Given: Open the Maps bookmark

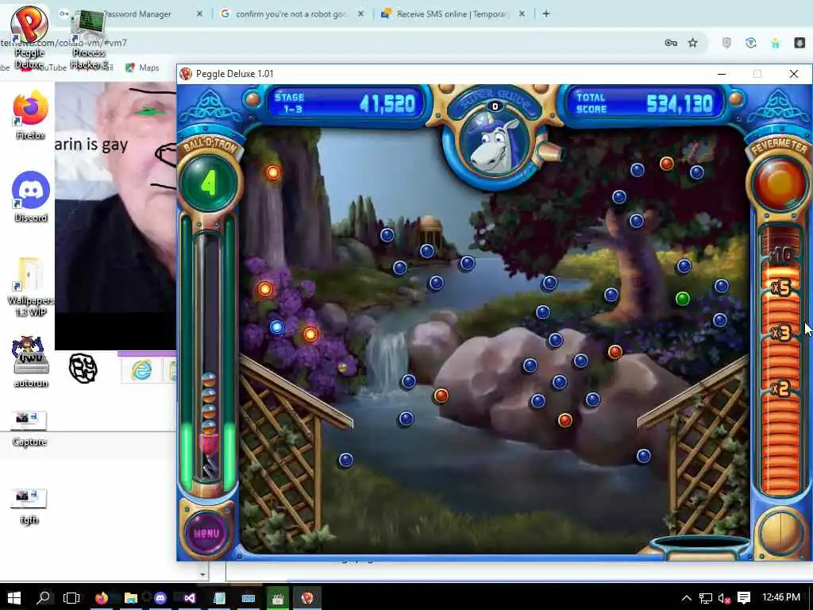Looking at the screenshot, I should [143, 68].
